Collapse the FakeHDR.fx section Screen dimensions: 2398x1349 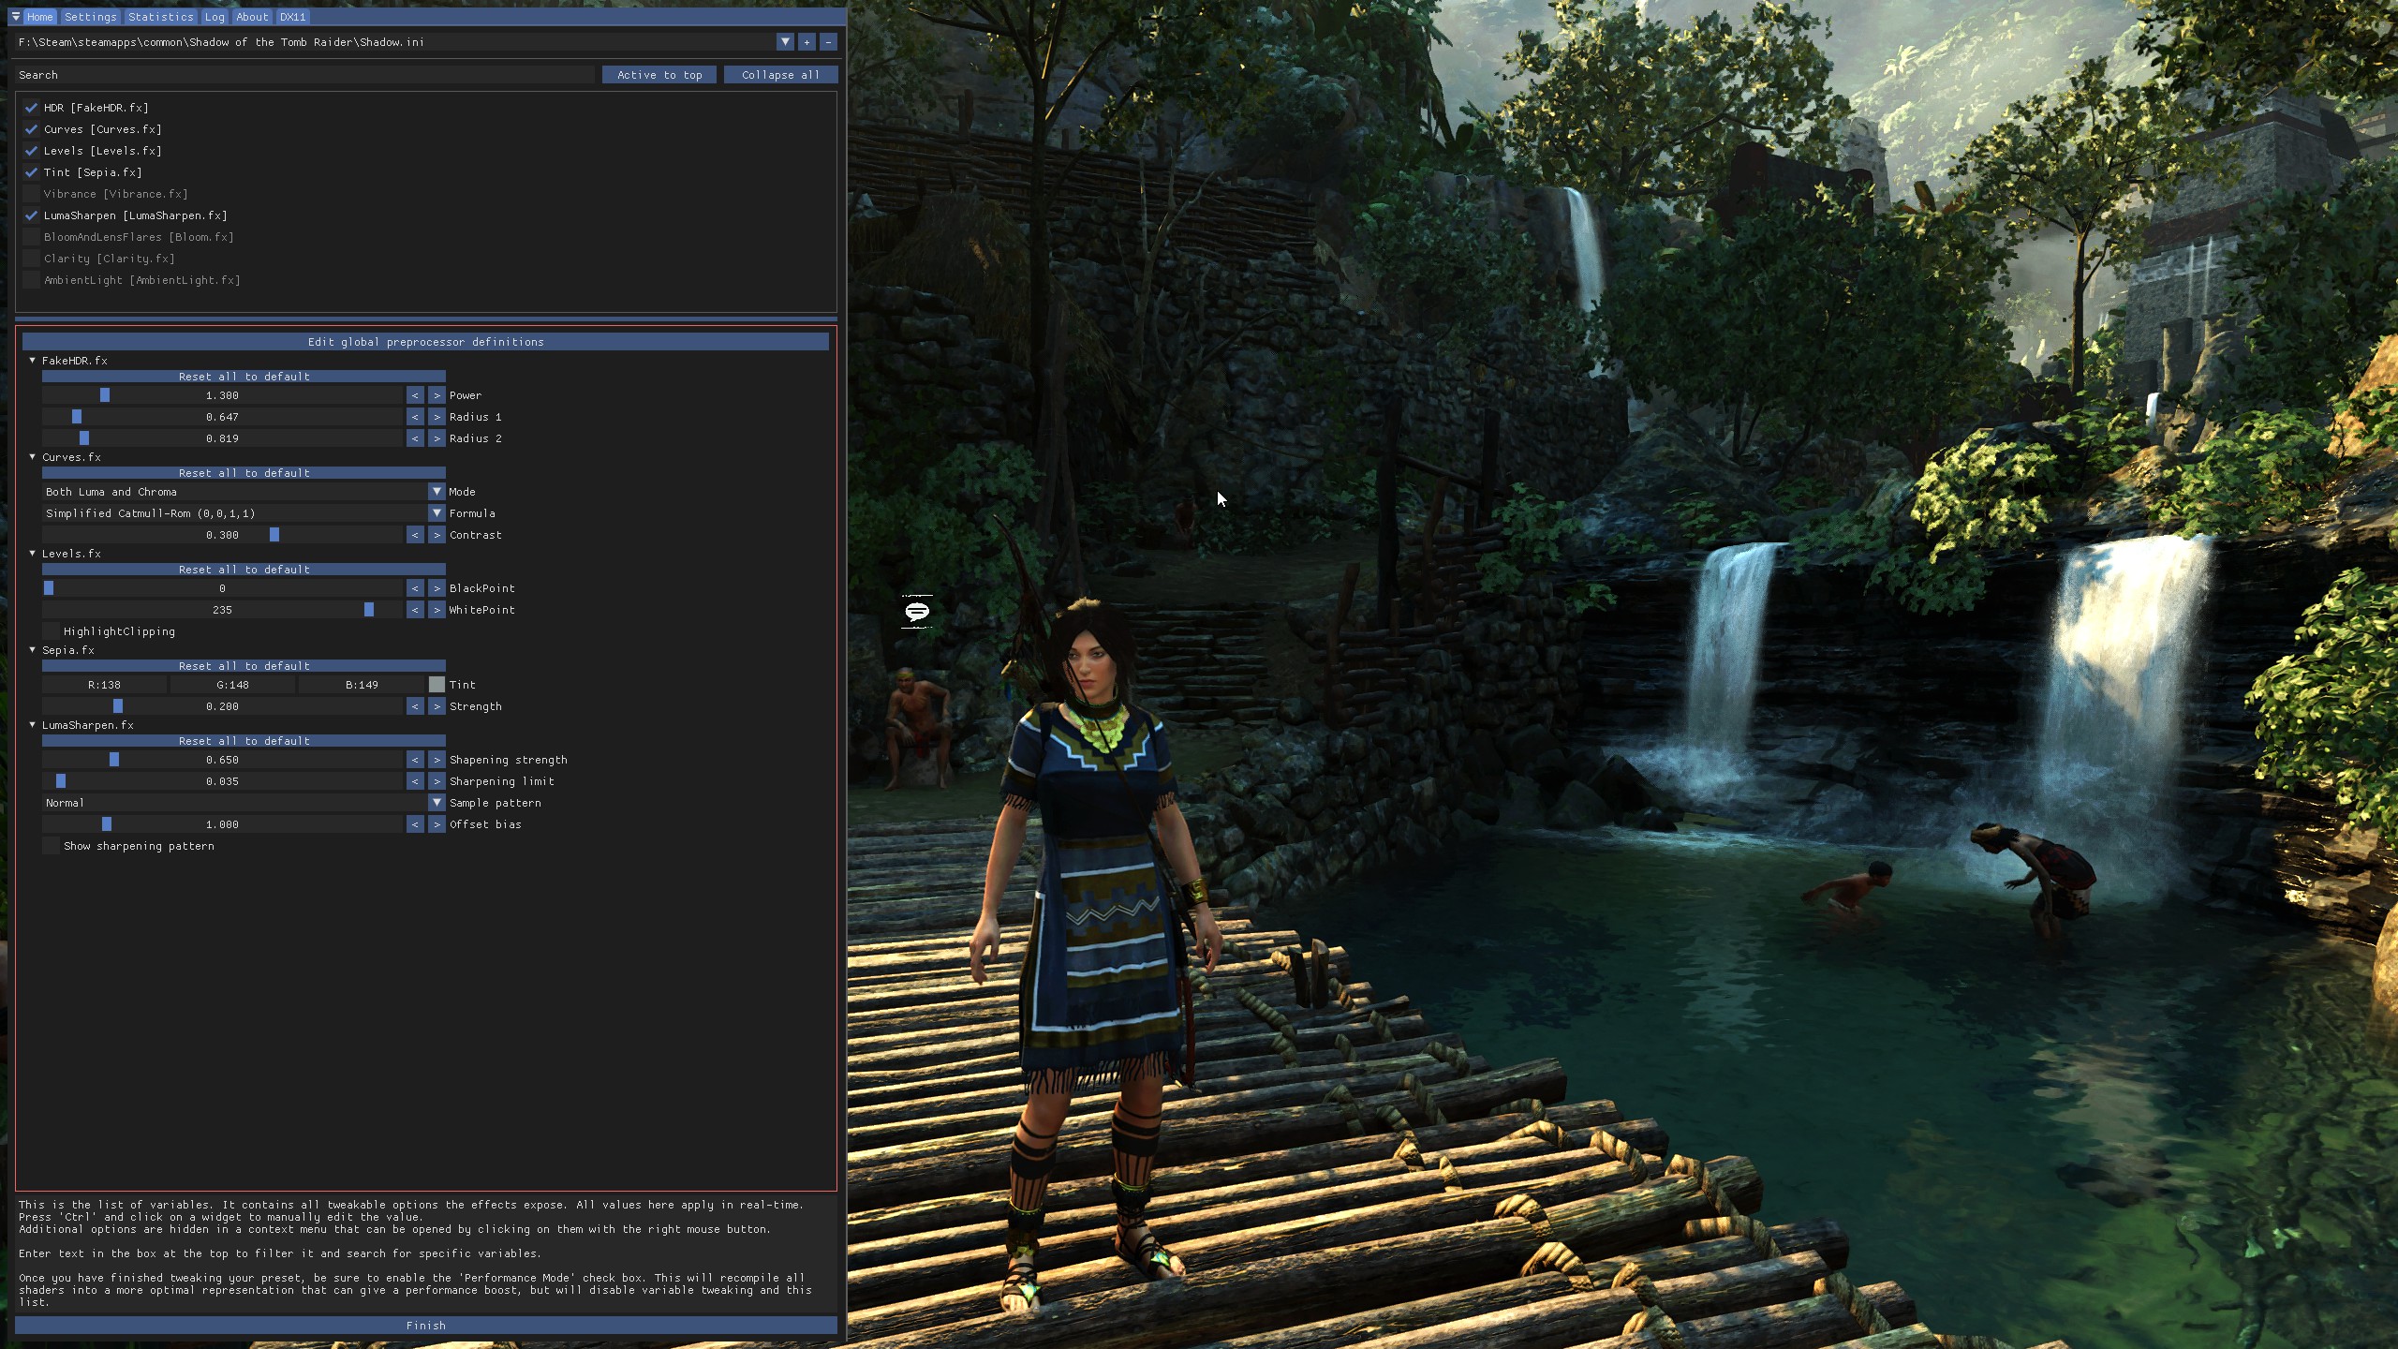tap(32, 361)
